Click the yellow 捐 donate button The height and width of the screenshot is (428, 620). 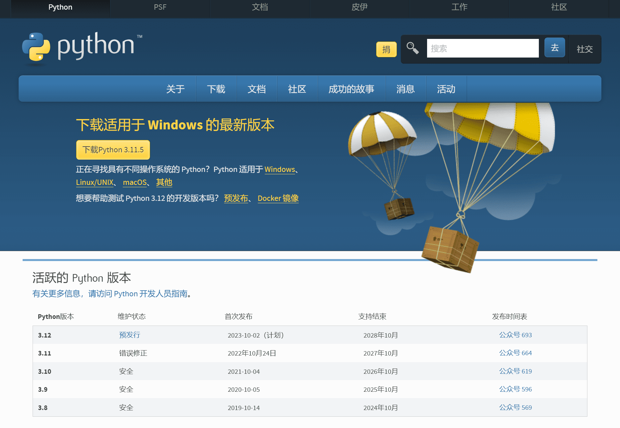tap(386, 49)
